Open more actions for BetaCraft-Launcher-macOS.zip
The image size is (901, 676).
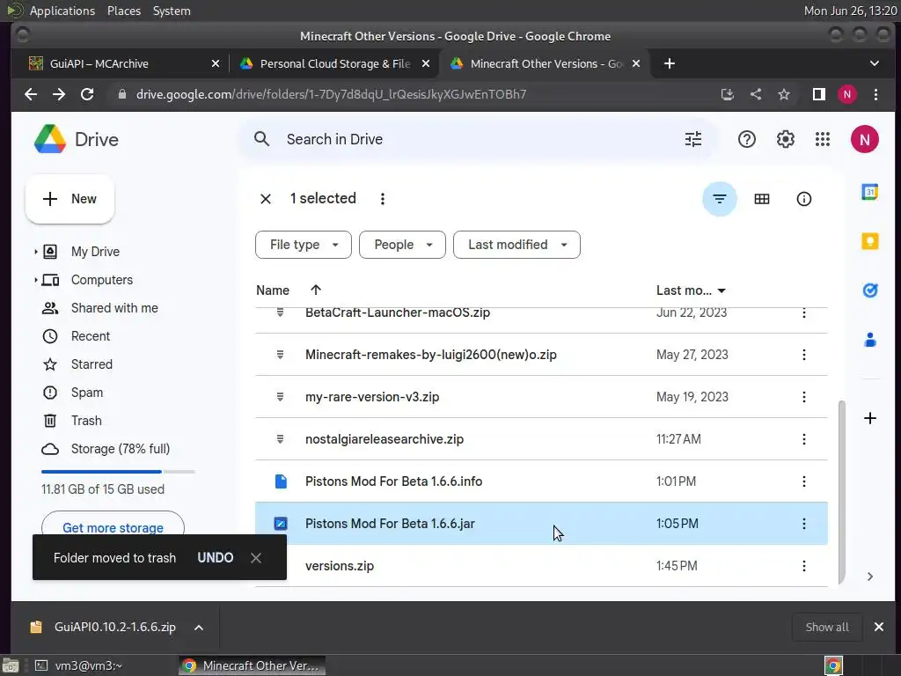[x=803, y=312]
